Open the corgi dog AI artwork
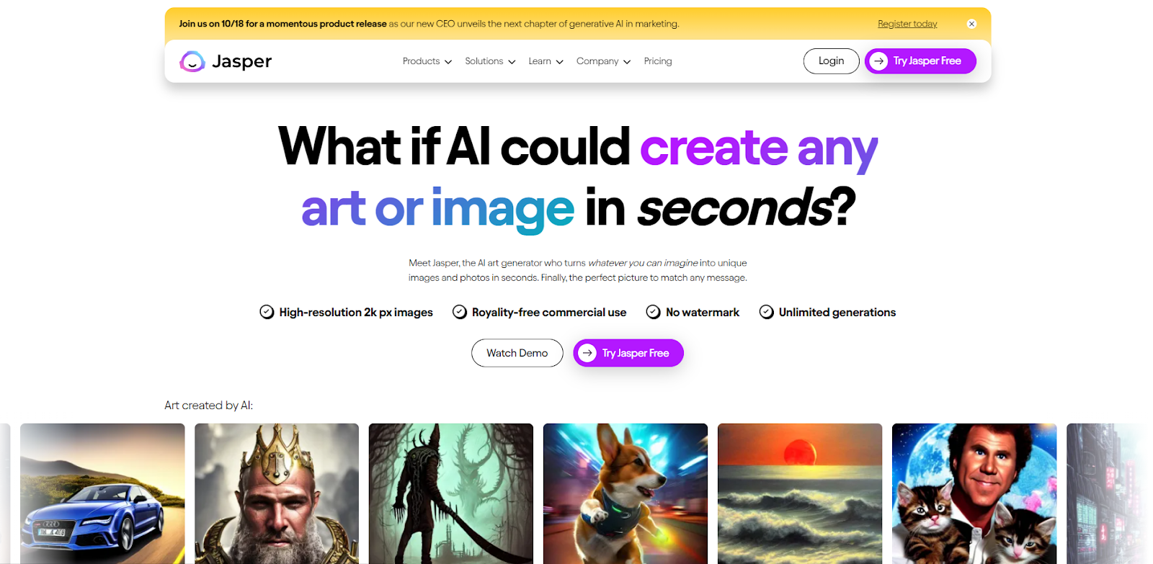 (625, 493)
